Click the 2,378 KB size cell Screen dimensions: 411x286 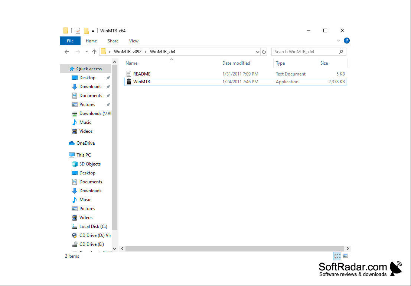click(336, 82)
